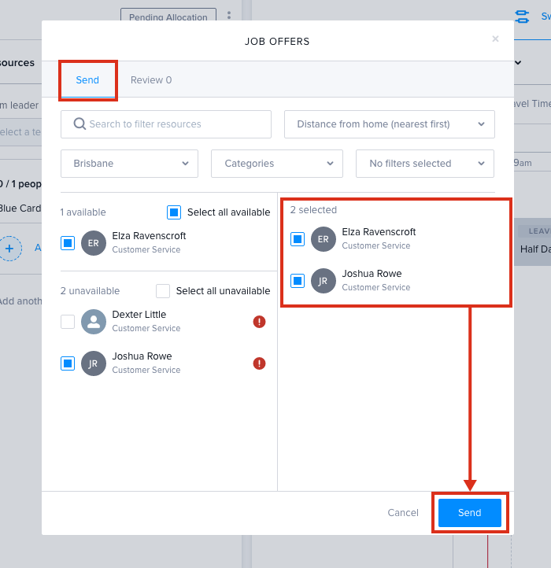The width and height of the screenshot is (551, 568).
Task: Click Elza Ravenscroft's ER avatar in available list
Action: [94, 243]
